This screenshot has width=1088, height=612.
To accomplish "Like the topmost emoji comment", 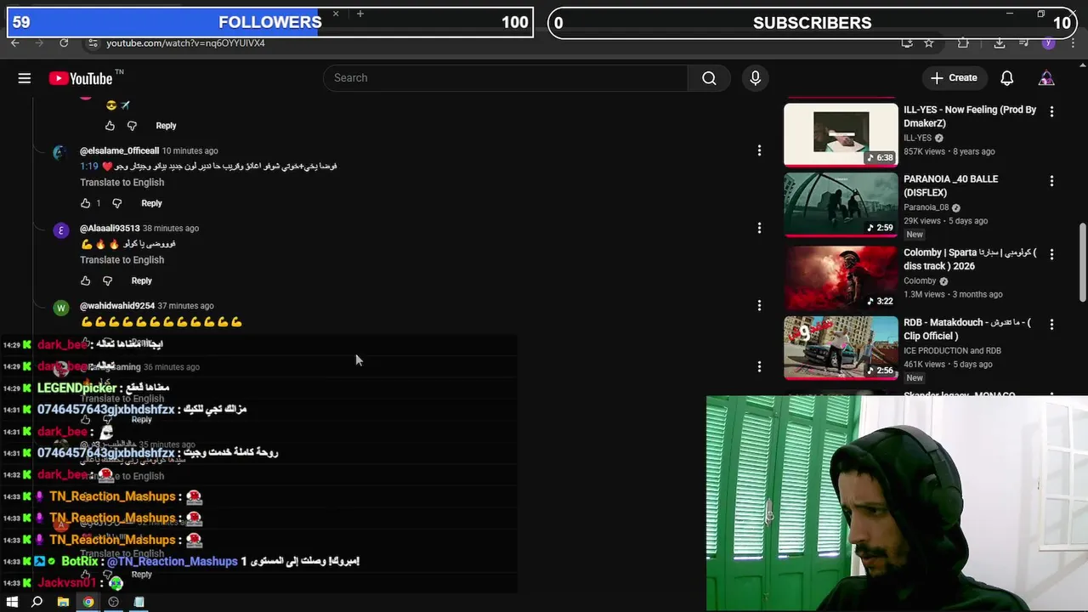I will (x=110, y=126).
